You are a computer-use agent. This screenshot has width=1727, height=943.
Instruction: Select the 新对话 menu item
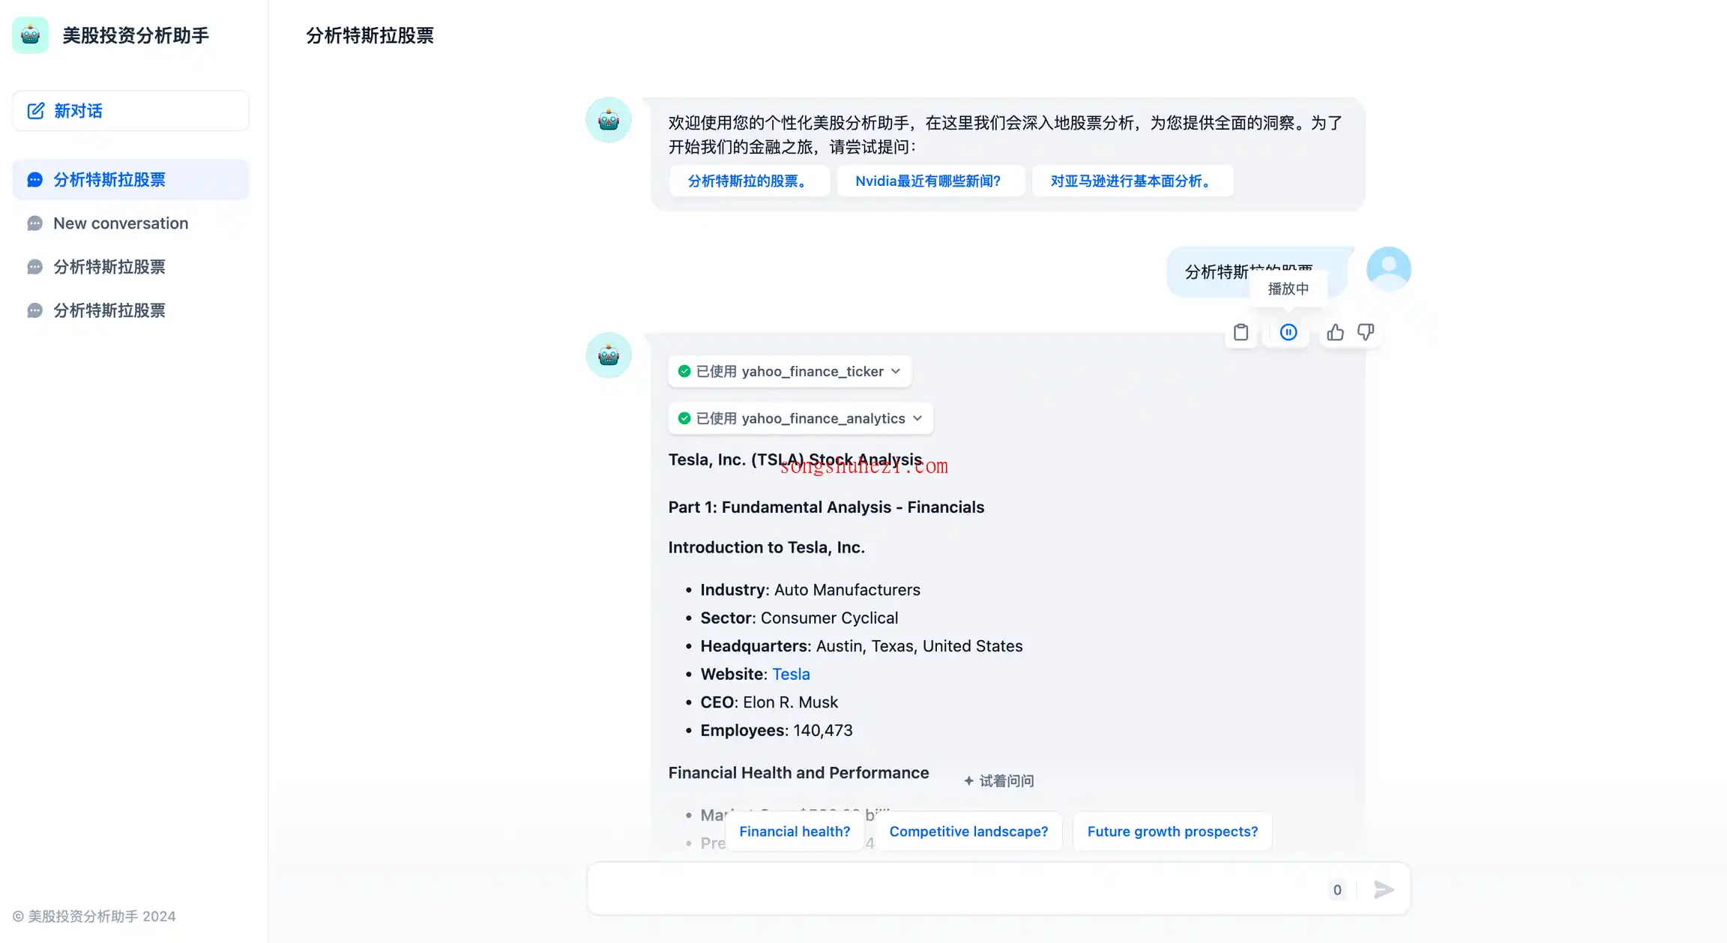tap(131, 110)
